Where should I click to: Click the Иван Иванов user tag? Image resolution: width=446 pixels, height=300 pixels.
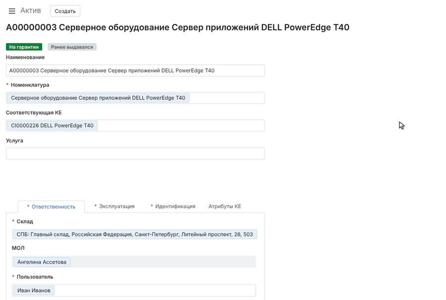pos(34,290)
